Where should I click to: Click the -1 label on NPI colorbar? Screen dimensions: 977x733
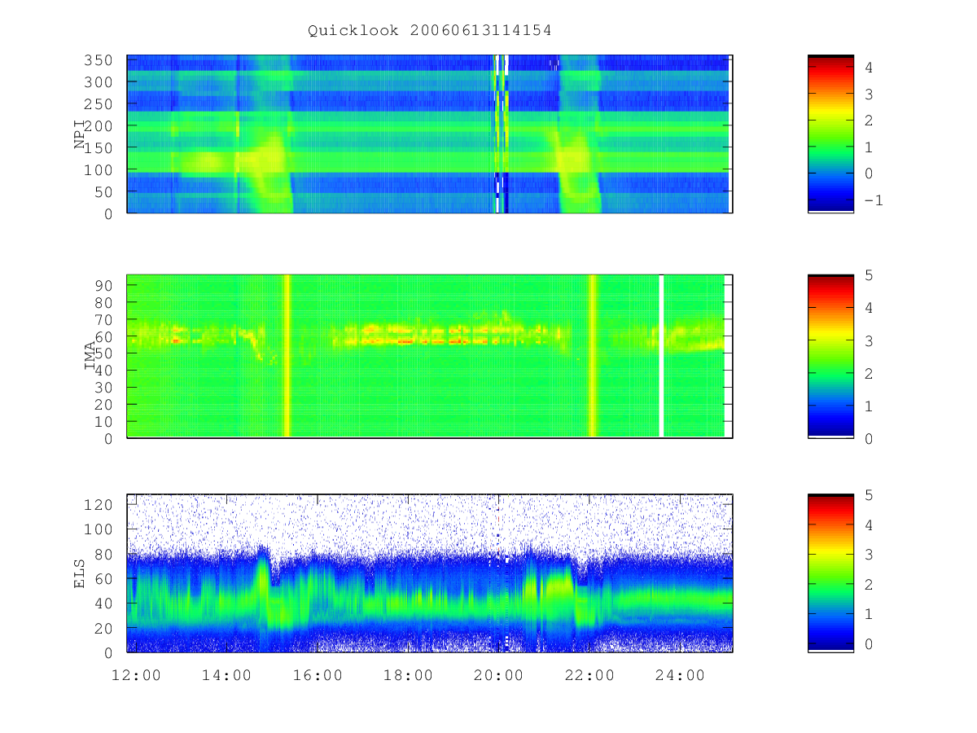click(x=872, y=200)
